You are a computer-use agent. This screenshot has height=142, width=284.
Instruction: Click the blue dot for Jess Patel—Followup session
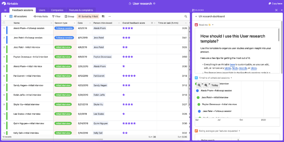tap(199, 111)
